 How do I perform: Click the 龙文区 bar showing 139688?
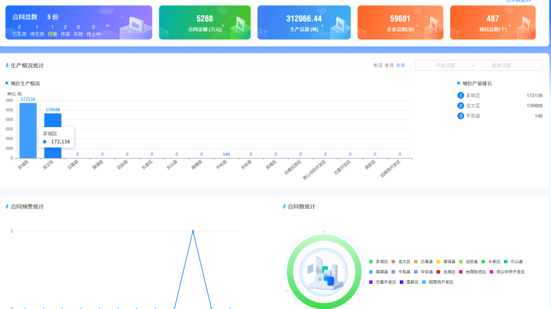click(x=53, y=136)
